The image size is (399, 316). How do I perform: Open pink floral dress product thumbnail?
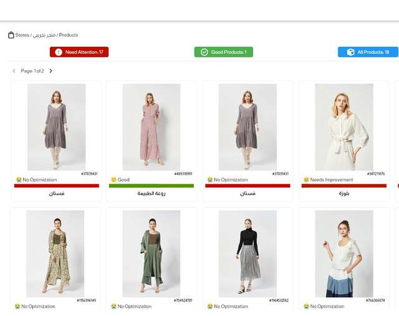151,127
